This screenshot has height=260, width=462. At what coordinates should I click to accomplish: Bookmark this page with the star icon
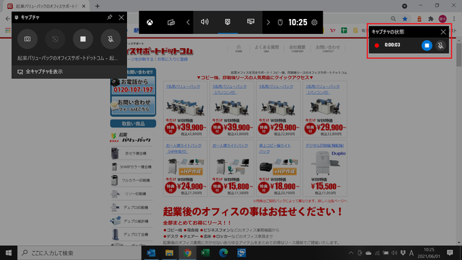[405, 19]
